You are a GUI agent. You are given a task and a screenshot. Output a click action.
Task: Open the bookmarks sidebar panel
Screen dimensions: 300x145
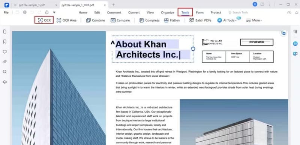click(5, 41)
